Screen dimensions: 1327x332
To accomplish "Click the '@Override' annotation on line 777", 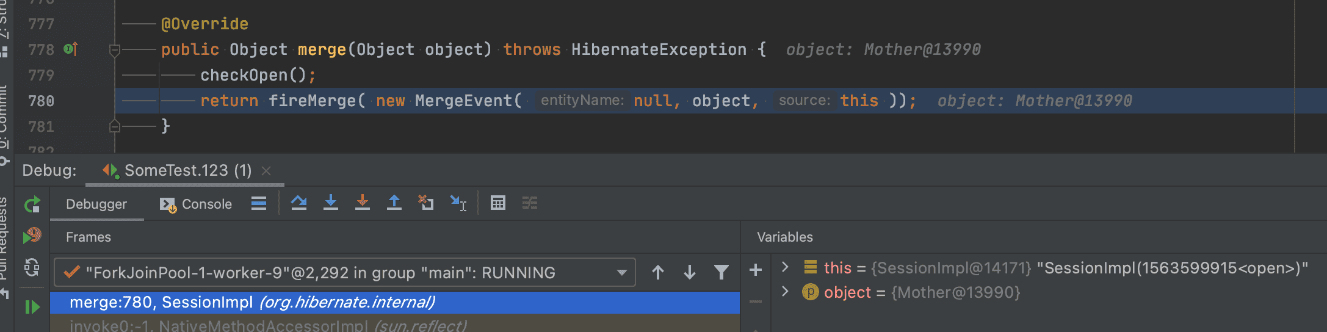I will coord(204,24).
